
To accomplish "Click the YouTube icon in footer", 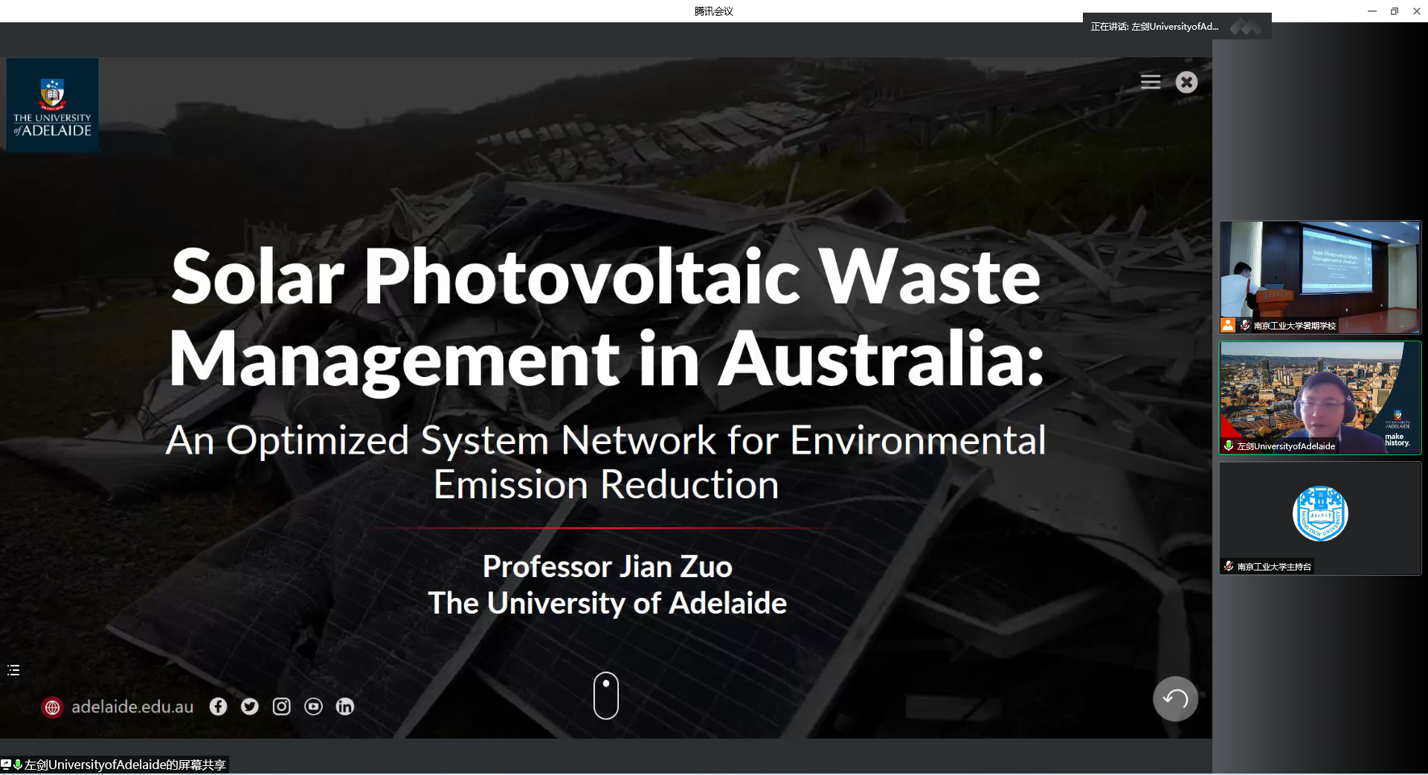I will click(313, 707).
